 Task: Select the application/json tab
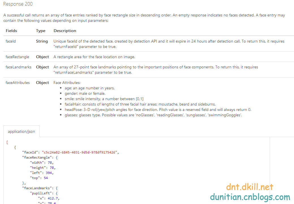[x=22, y=131]
